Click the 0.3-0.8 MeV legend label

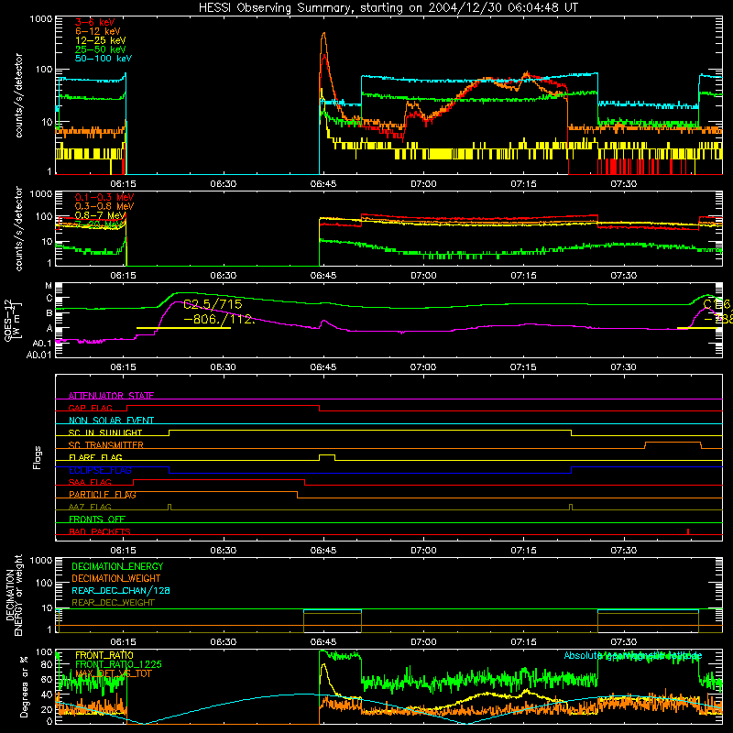[104, 206]
